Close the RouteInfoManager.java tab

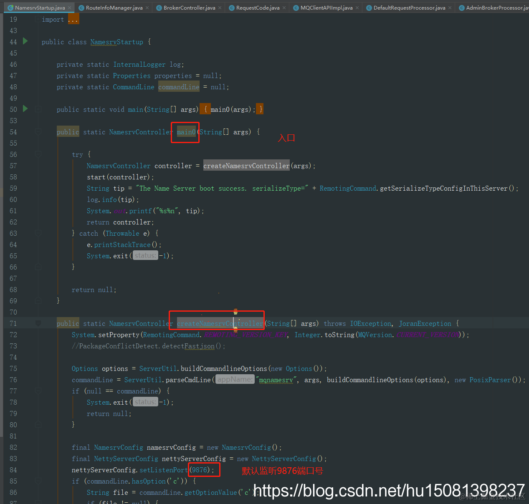147,8
